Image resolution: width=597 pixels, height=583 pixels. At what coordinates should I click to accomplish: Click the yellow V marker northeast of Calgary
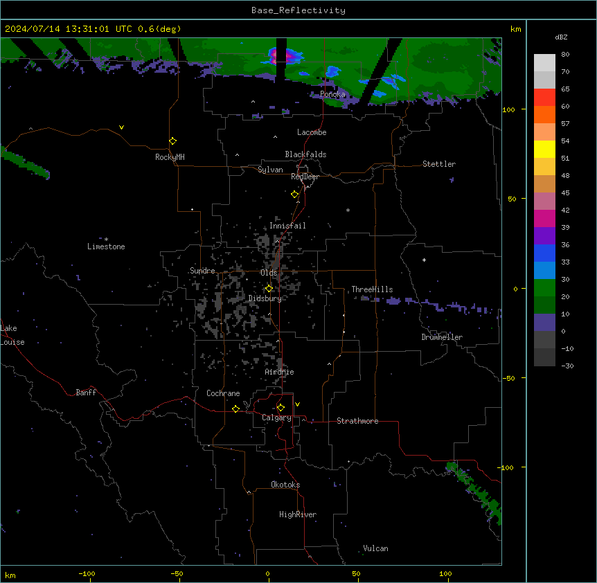pos(297,404)
